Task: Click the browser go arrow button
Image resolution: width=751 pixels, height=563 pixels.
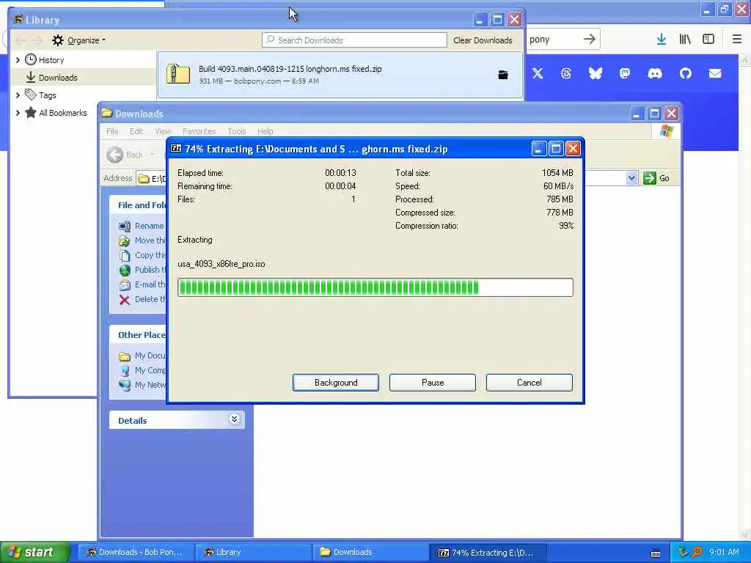Action: [x=590, y=40]
